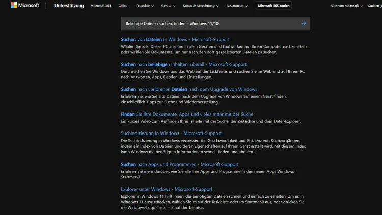Expand the Geräte dropdown

[168, 6]
